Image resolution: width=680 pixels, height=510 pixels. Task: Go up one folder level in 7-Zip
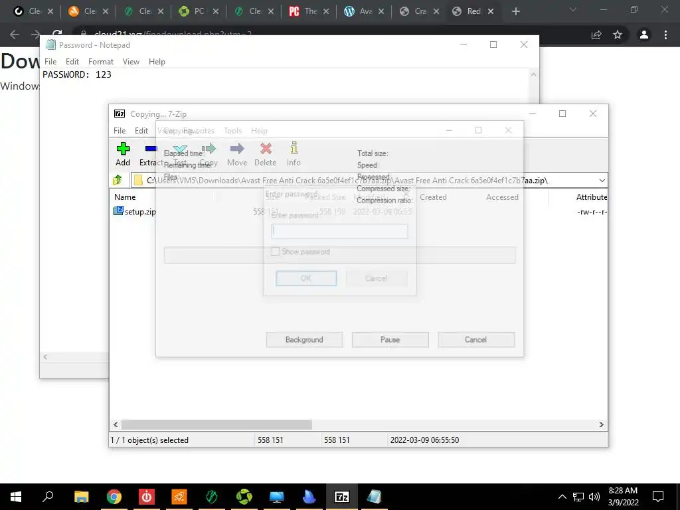click(117, 180)
